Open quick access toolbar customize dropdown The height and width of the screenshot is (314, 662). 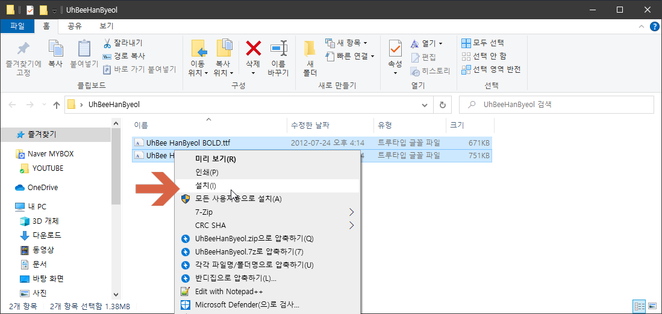[x=54, y=10]
